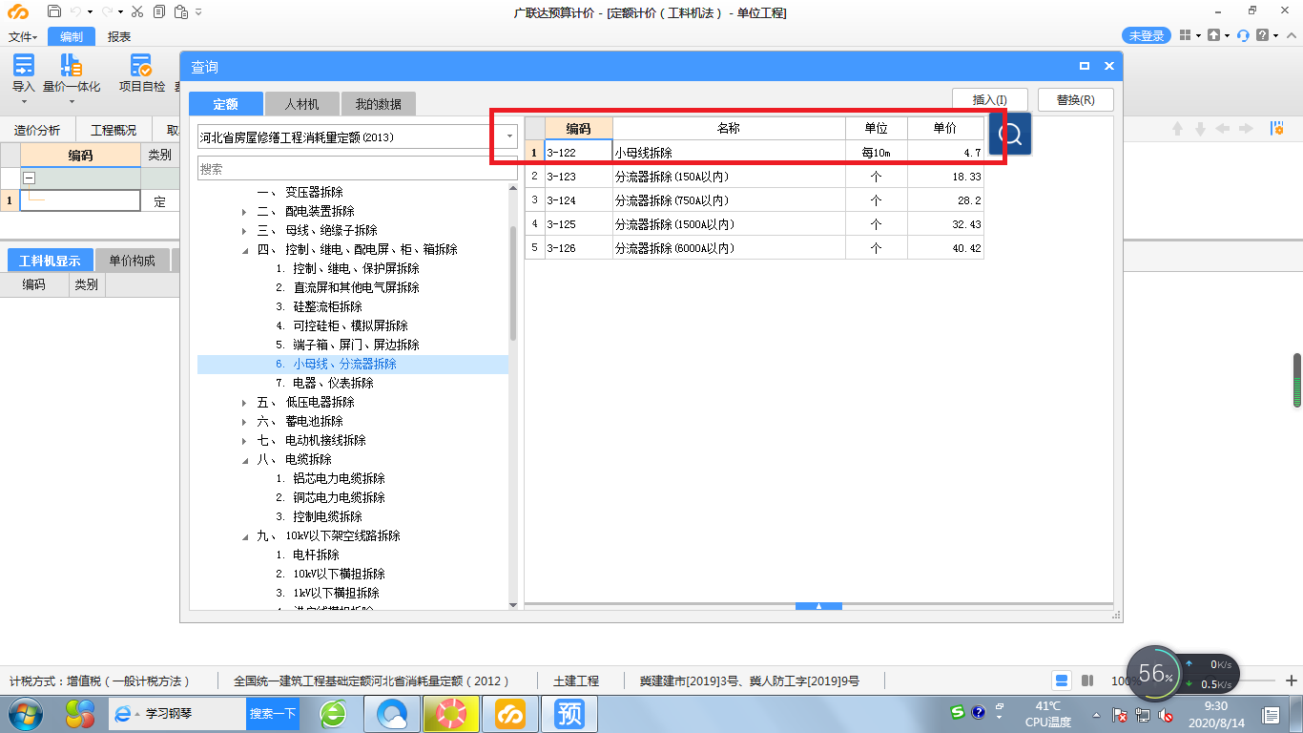
Task: Collapse the minus box in the main grid
Action: pyautogui.click(x=29, y=178)
